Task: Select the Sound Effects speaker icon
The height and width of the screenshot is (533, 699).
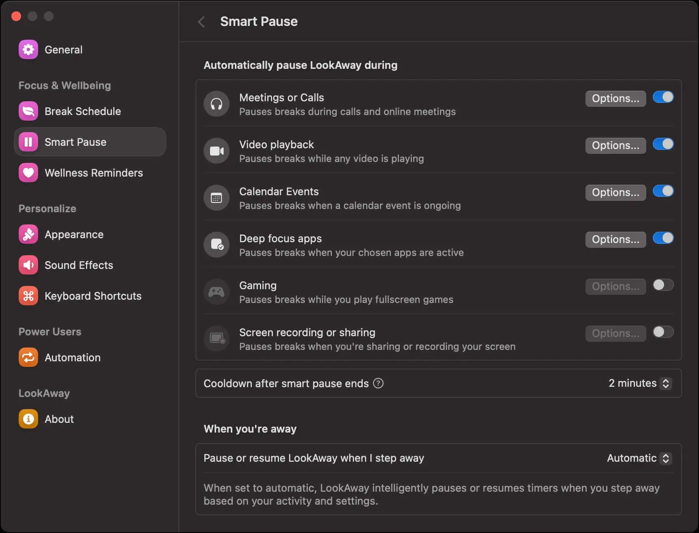Action: click(28, 265)
